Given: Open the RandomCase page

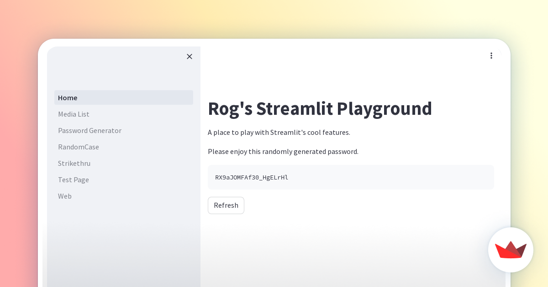Looking at the screenshot, I should pyautogui.click(x=79, y=147).
